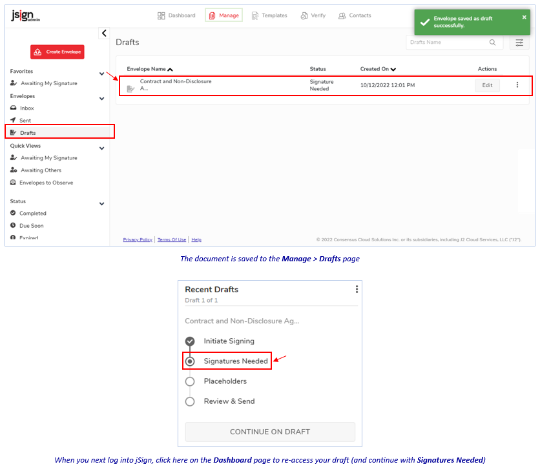Click the Dashboard grid icon

point(161,15)
